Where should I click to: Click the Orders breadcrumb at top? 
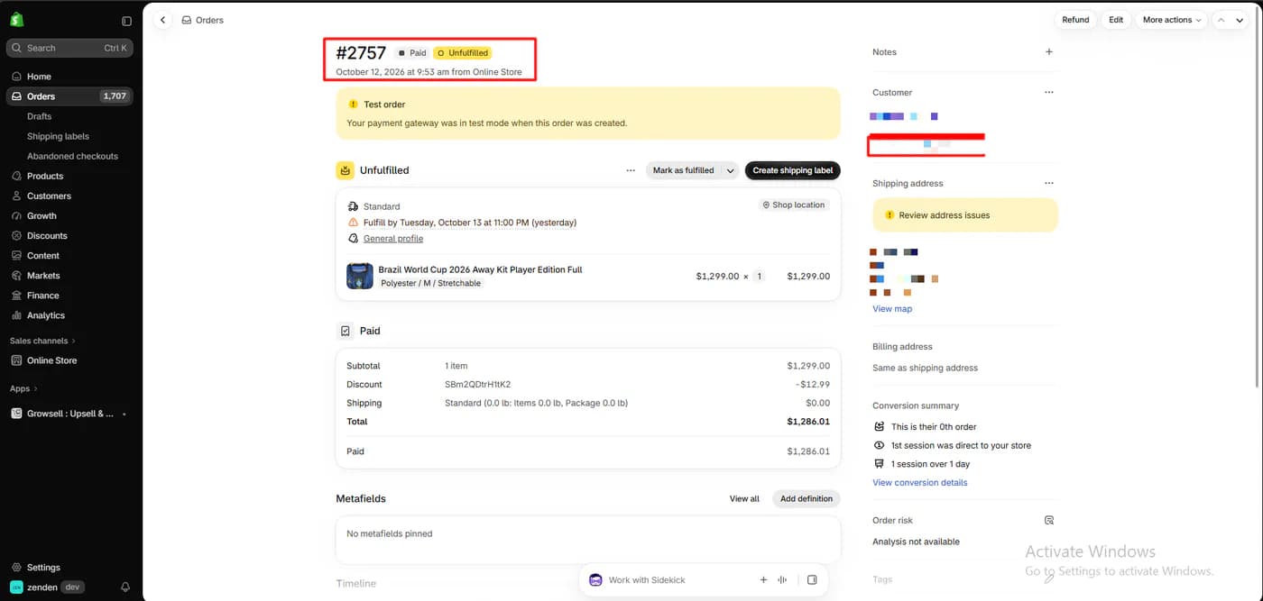(202, 20)
